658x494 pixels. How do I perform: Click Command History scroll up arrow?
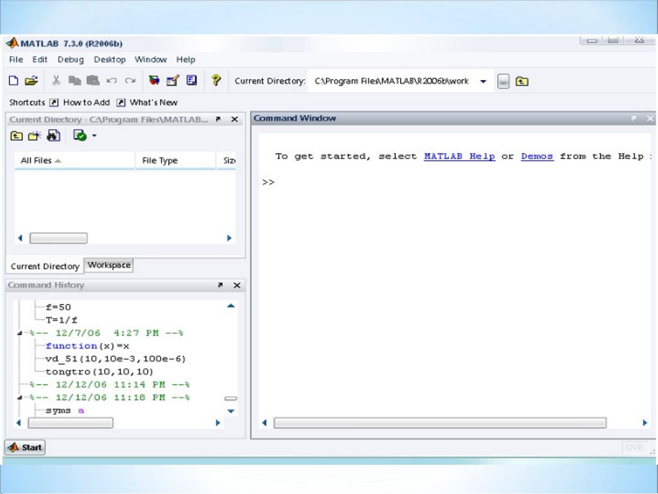pyautogui.click(x=231, y=306)
